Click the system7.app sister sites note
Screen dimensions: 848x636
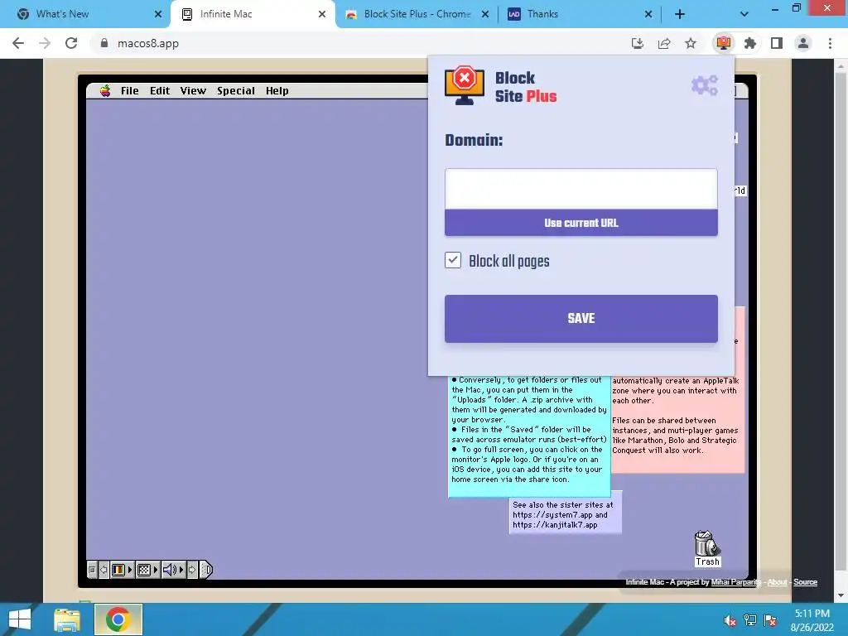coord(566,514)
